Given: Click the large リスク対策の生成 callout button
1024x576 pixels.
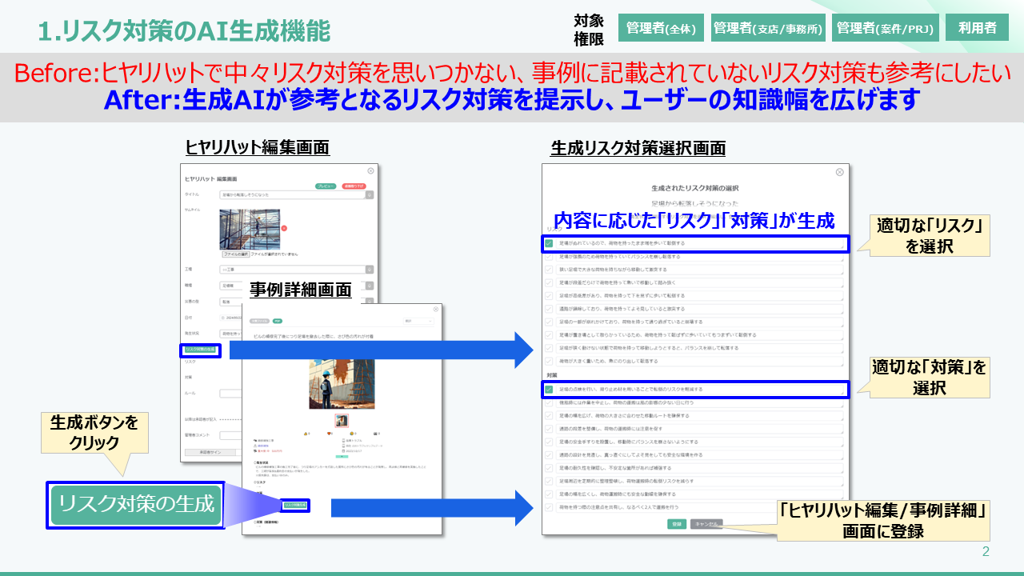Looking at the screenshot, I should pyautogui.click(x=135, y=505).
